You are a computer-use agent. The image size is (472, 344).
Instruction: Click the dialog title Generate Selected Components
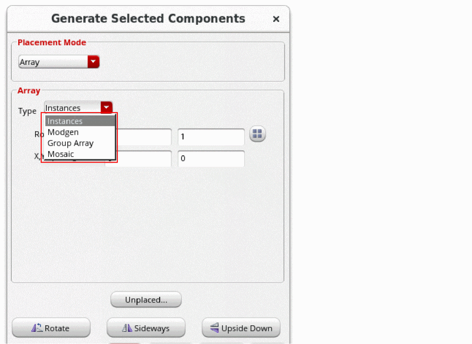(148, 19)
